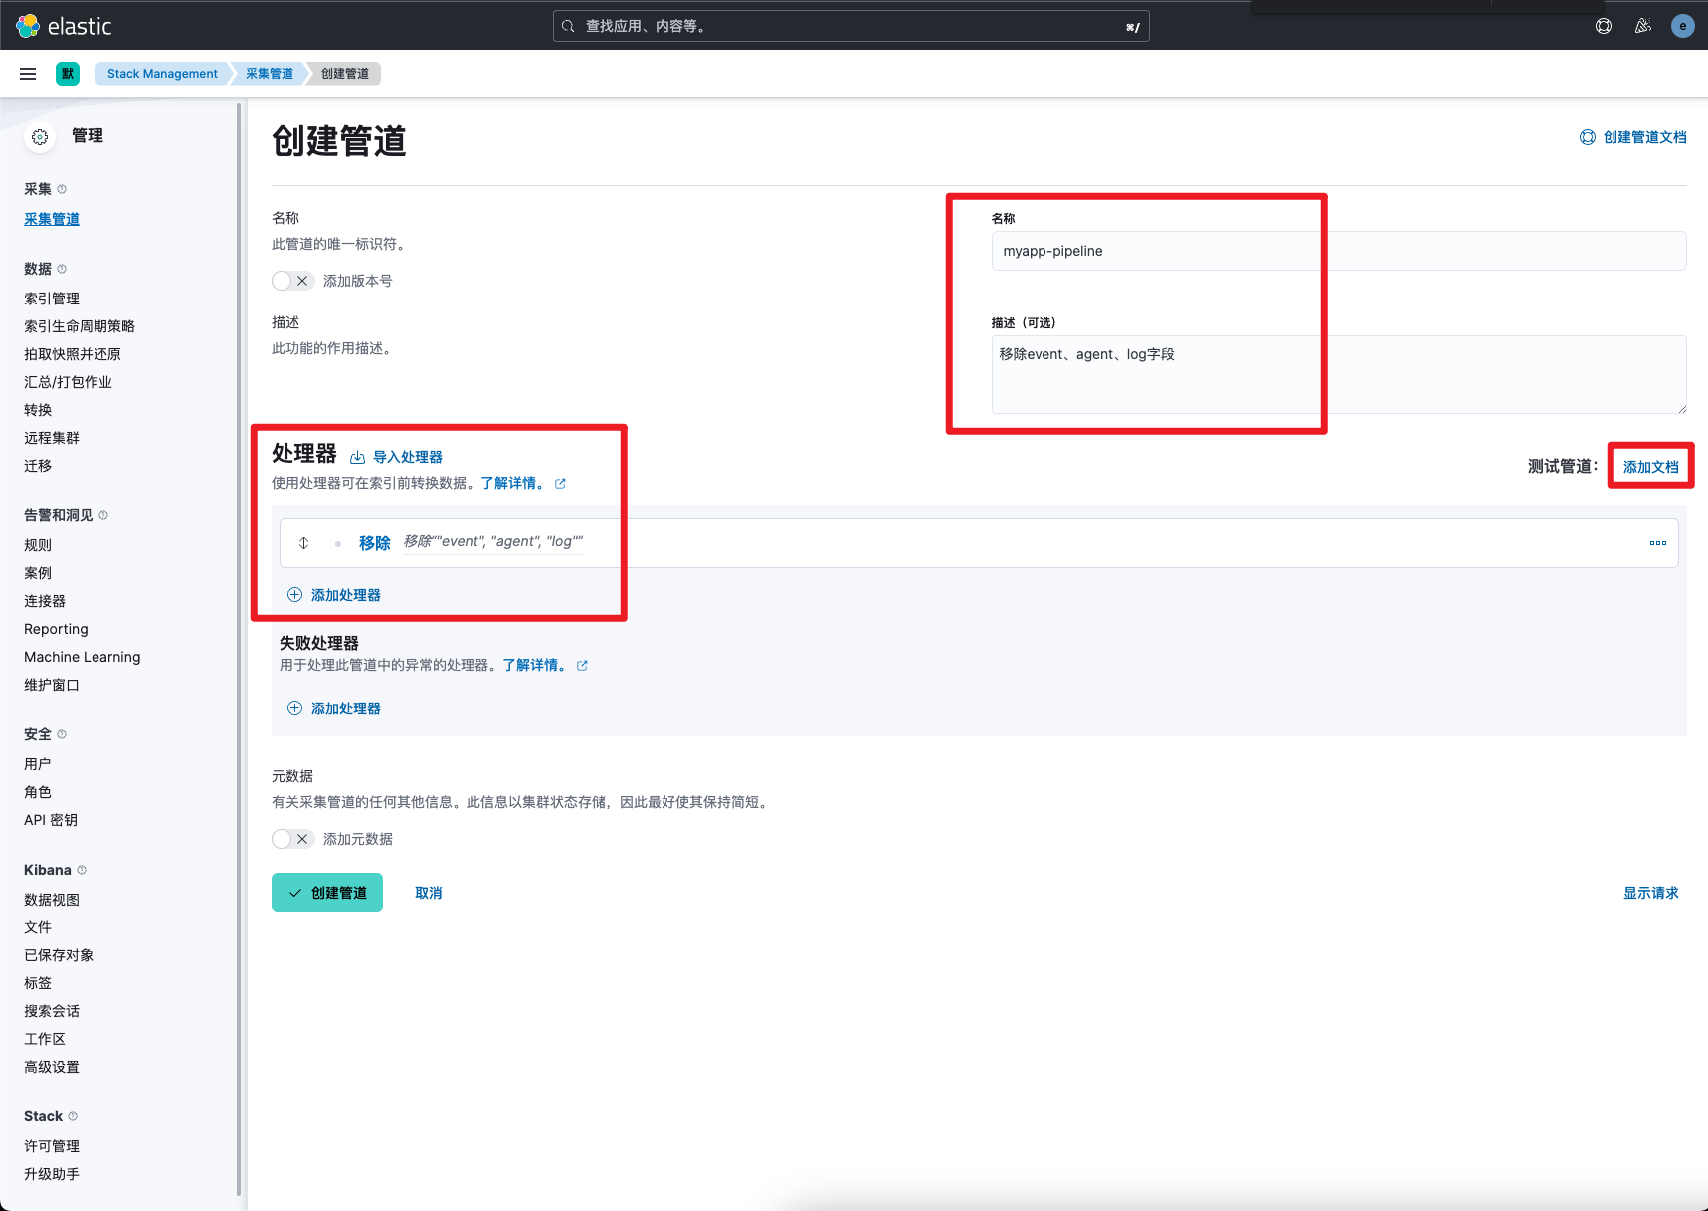Click the 取消 button
Image resolution: width=1708 pixels, height=1211 pixels.
pos(429,893)
